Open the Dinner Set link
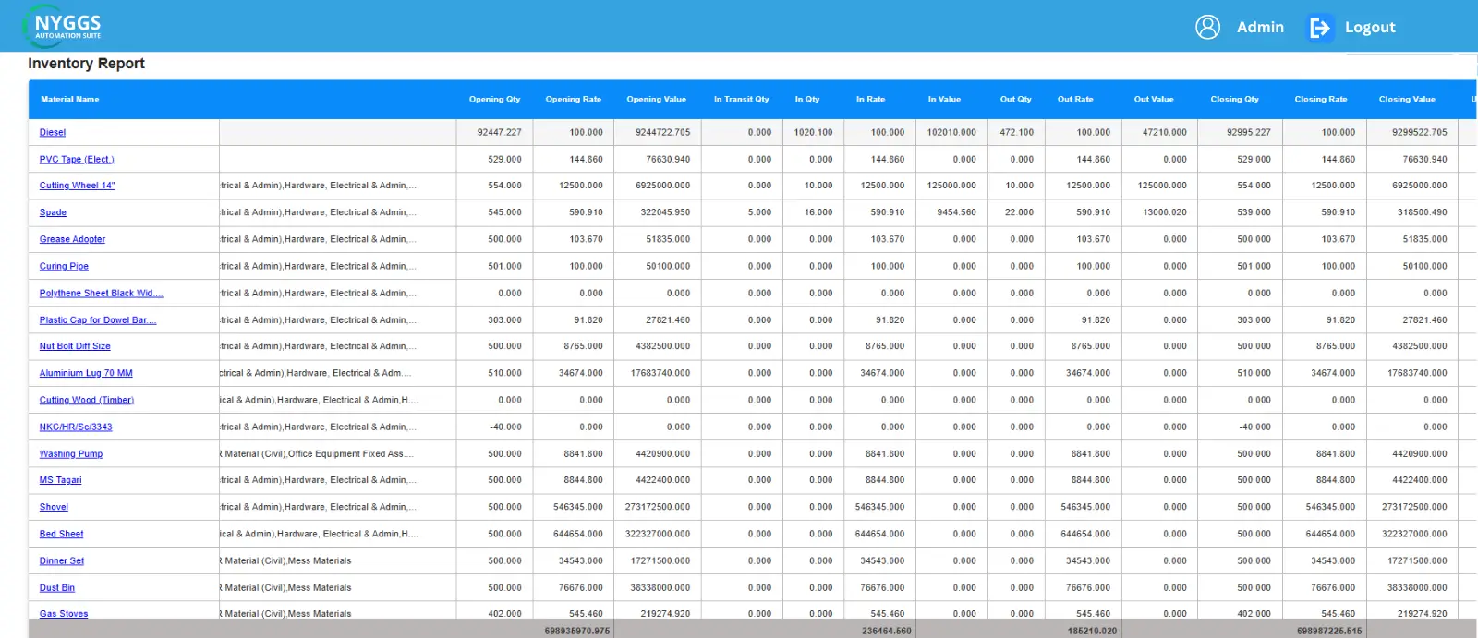The height and width of the screenshot is (638, 1478). point(62,560)
